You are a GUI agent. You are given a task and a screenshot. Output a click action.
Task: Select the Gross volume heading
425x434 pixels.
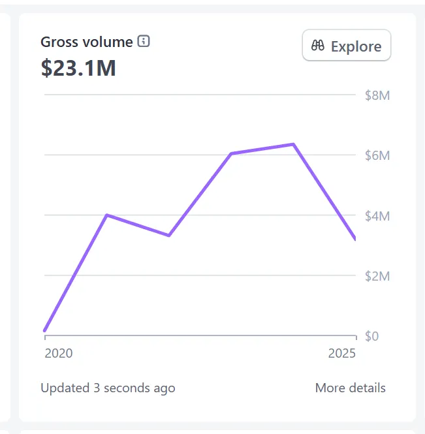point(87,42)
